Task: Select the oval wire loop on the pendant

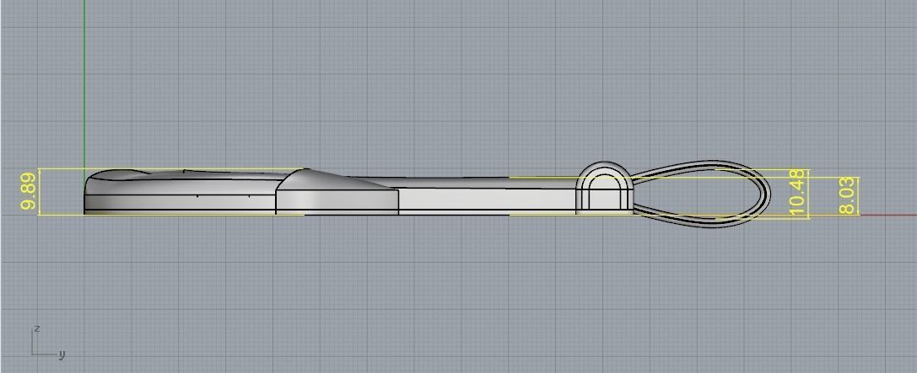Action: pyautogui.click(x=702, y=194)
